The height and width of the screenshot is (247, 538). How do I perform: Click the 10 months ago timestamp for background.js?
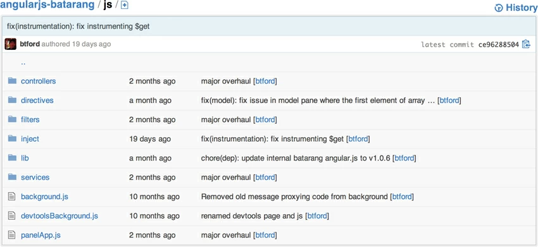[154, 196]
